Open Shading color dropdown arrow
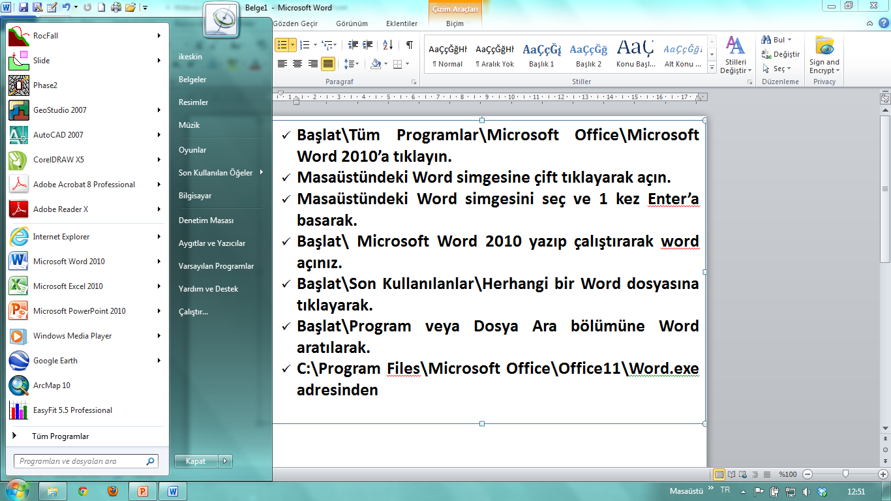891x501 pixels. (385, 64)
